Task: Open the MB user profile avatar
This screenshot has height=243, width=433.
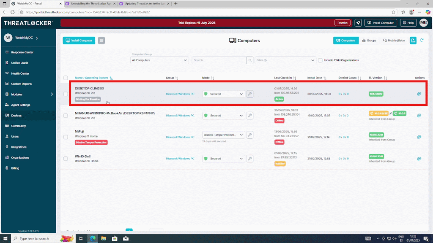Action: click(x=423, y=23)
